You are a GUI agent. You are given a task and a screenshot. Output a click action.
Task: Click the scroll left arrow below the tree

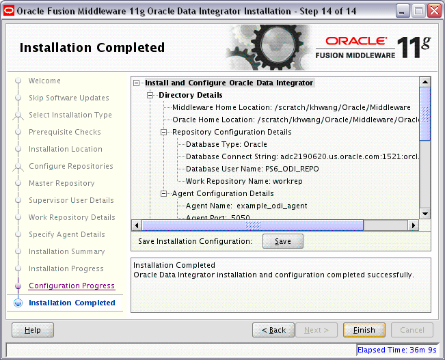coord(136,225)
